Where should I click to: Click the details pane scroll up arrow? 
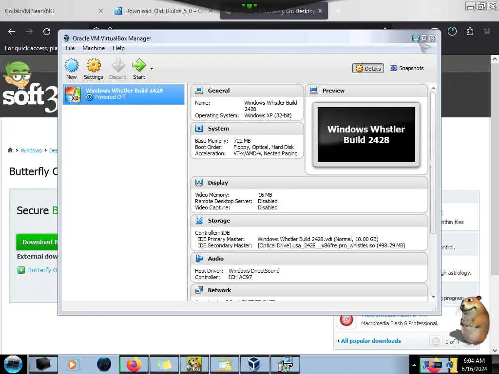click(x=433, y=88)
